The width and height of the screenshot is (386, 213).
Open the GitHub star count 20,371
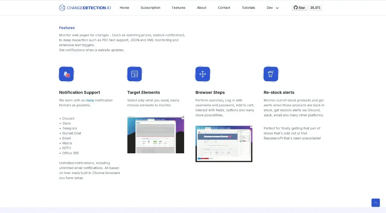[x=315, y=8]
